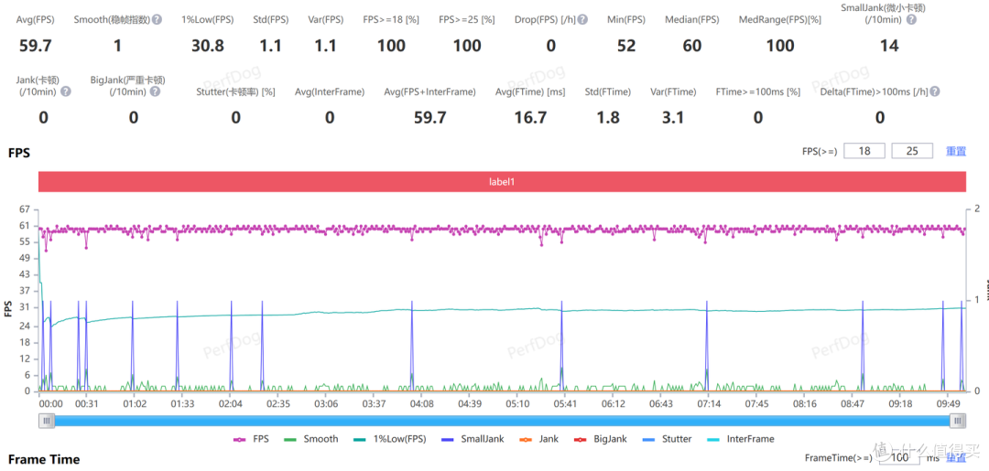
Task: Click the blue time range slider bar
Action: coord(502,421)
